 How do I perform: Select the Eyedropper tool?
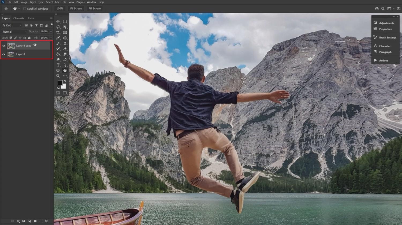tap(58, 38)
